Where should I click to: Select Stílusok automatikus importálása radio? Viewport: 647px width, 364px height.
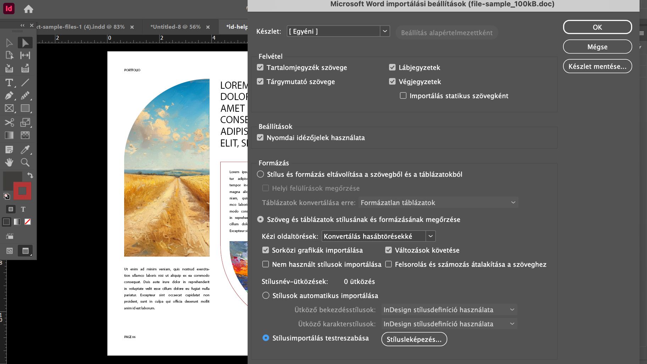pyautogui.click(x=266, y=296)
